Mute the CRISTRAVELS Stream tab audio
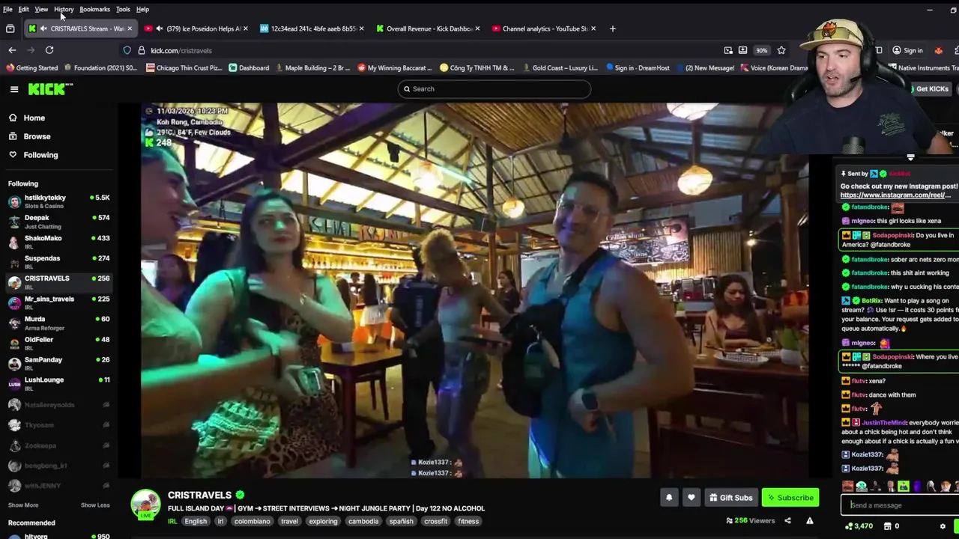Viewport: 959px width, 539px height. click(43, 28)
